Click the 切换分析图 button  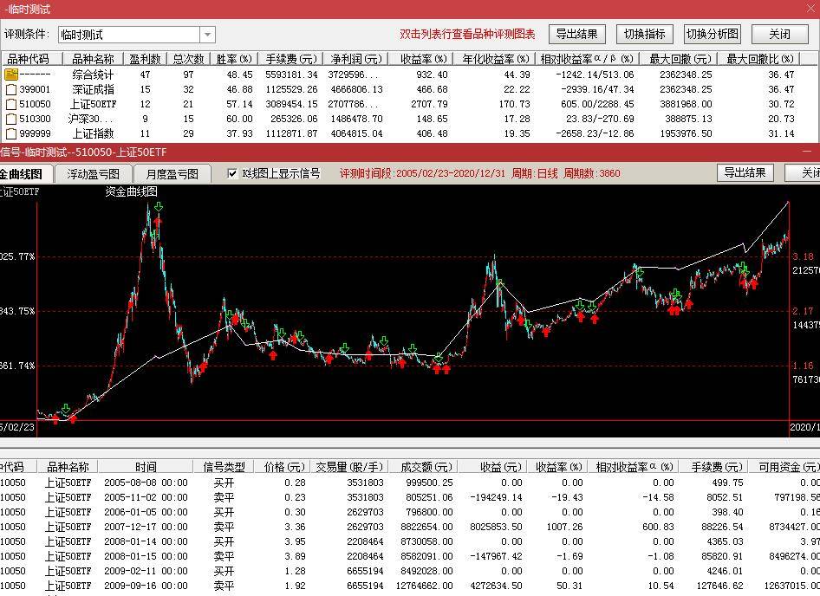[x=713, y=34]
